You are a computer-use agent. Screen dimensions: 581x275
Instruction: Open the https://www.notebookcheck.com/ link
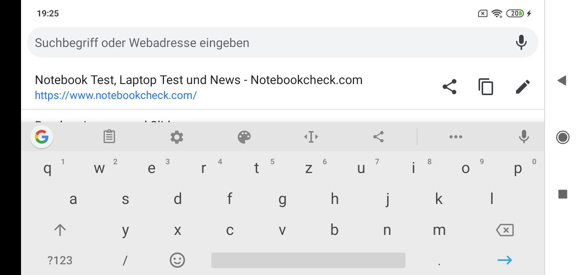[x=115, y=95]
